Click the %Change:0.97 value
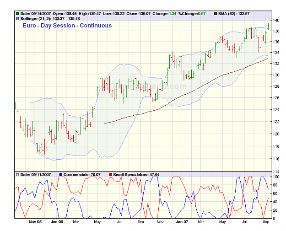This screenshot has width=286, height=231. point(192,14)
